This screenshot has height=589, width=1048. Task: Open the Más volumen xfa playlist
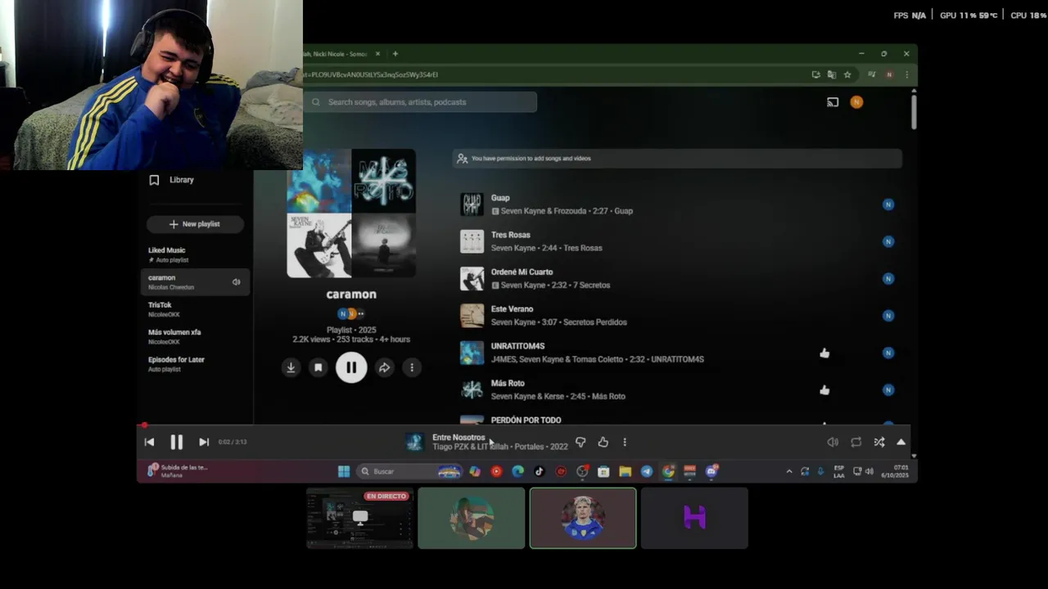195,336
